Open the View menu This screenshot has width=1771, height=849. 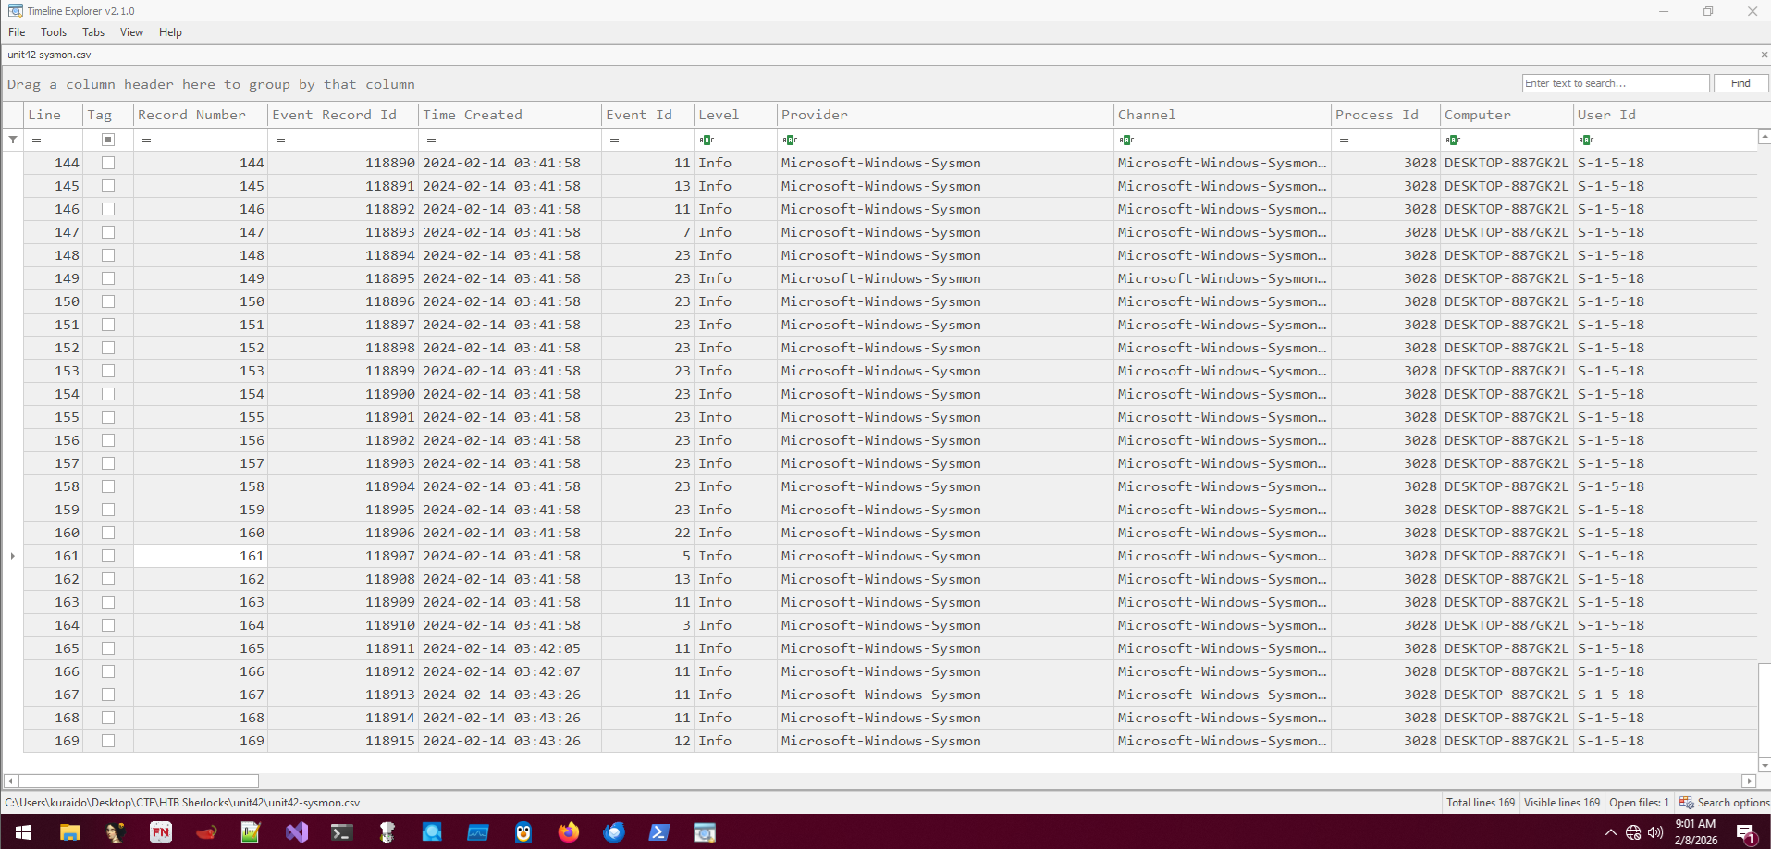[131, 32]
